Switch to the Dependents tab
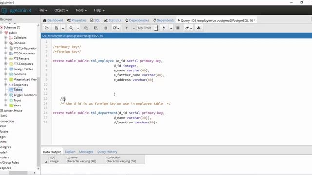Image resolution: width=312 pixels, height=175 pixels. 164,20
